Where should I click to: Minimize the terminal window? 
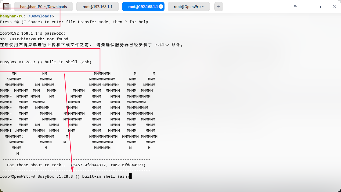(x=309, y=7)
